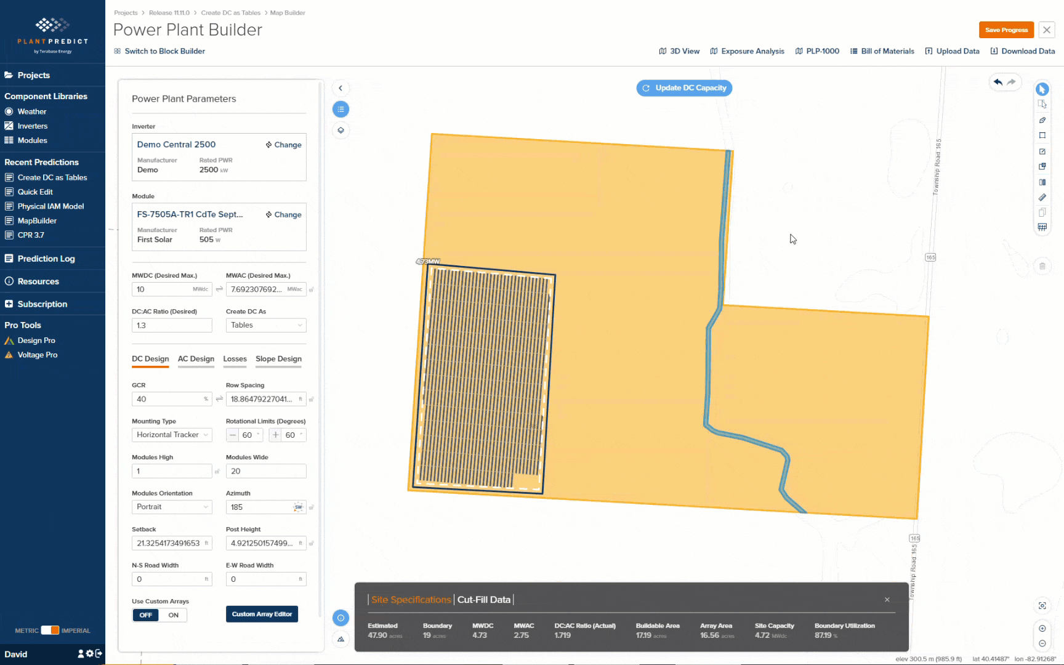Image resolution: width=1064 pixels, height=665 pixels.
Task: Open the Create DC As dropdown
Action: (266, 325)
